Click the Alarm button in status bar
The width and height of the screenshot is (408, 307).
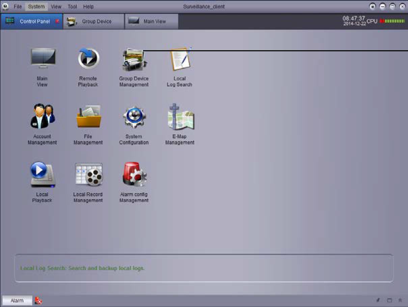17,301
